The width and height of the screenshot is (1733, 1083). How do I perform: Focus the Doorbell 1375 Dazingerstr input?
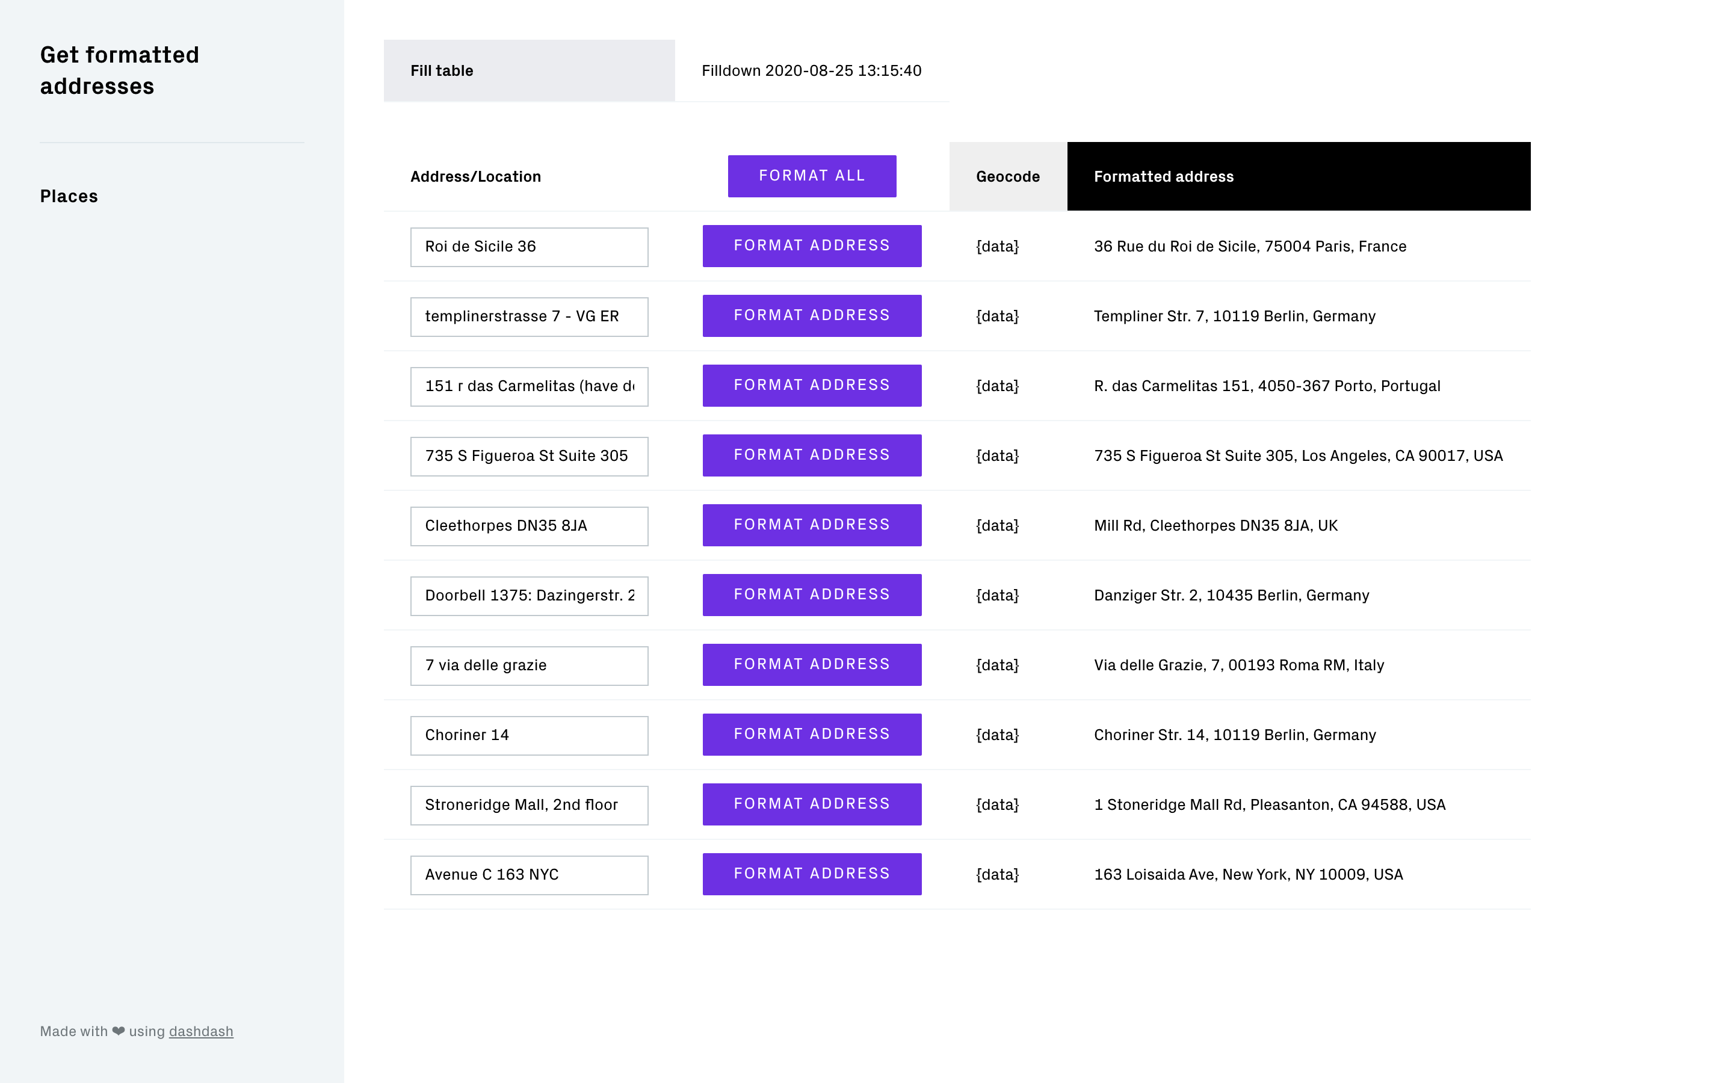pos(529,596)
